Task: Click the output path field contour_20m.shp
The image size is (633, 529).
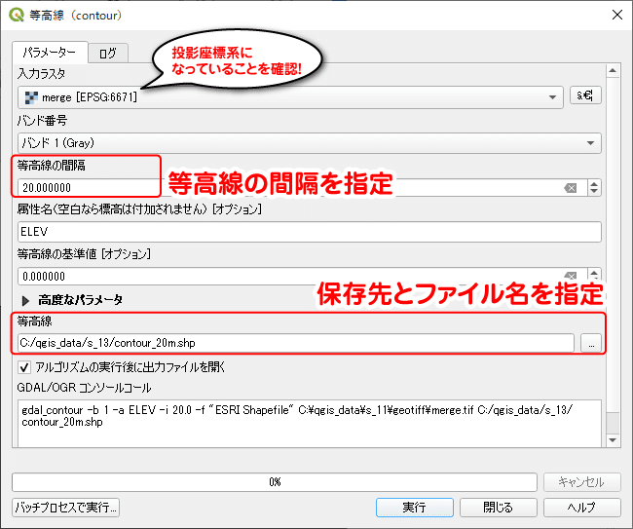Action: pyautogui.click(x=296, y=343)
